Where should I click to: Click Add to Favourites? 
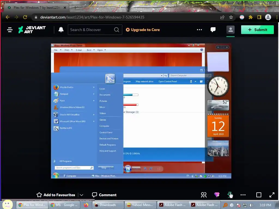56,195
